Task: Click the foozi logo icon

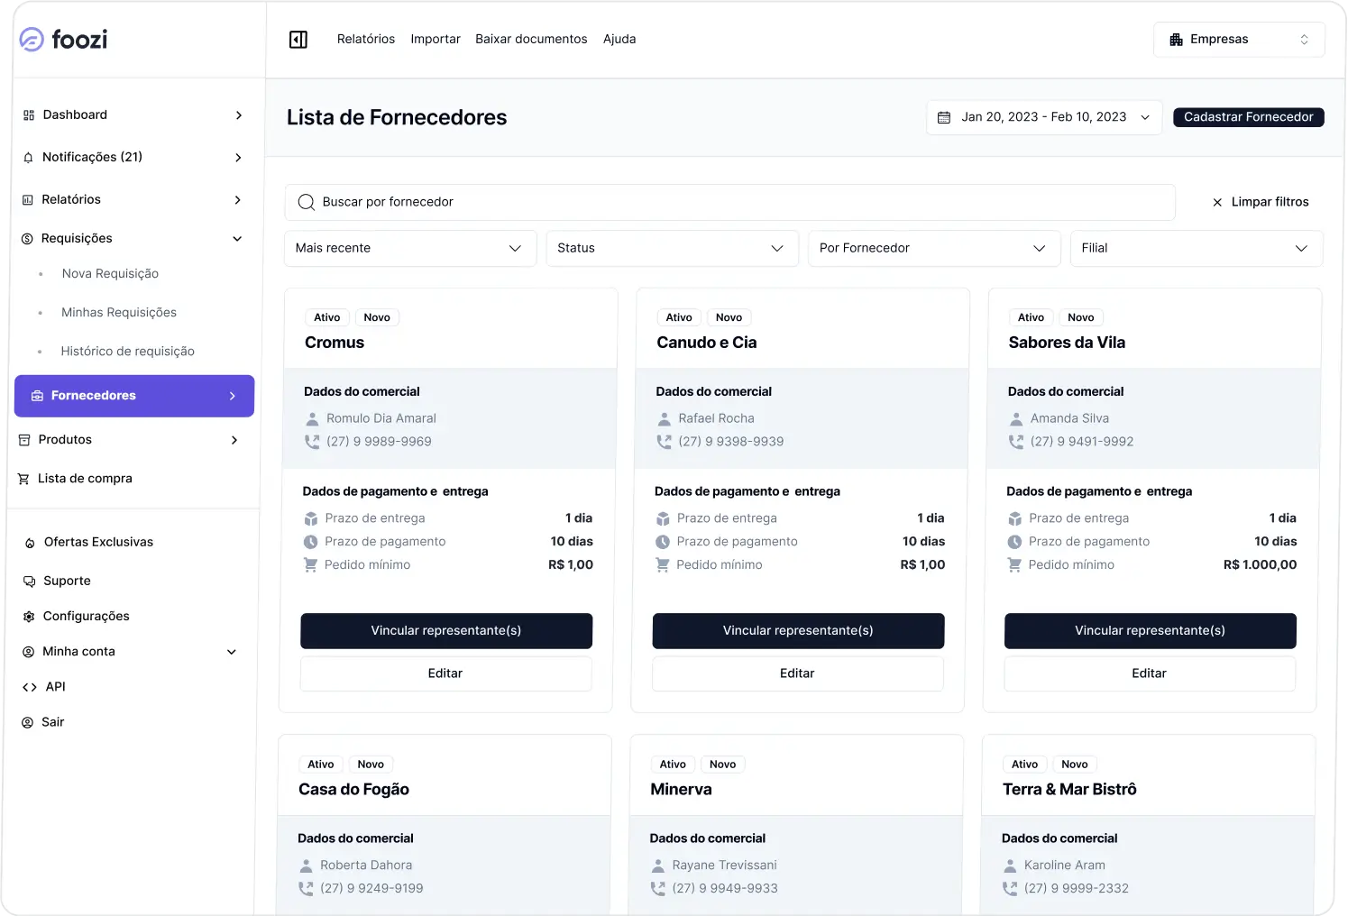Action: click(32, 40)
